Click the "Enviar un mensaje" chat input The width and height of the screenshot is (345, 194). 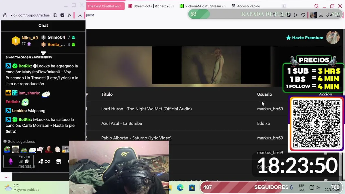point(19,161)
